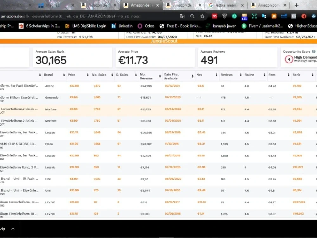
Task: Close the Amazon.com tab
Action: tap(285, 5)
